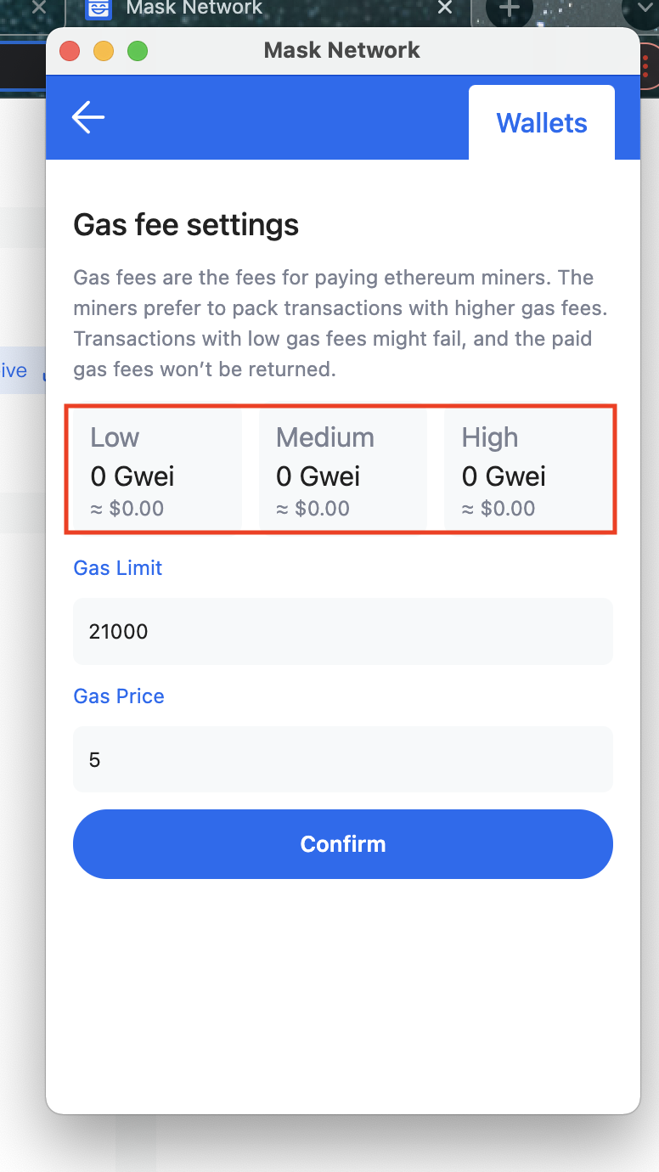The width and height of the screenshot is (659, 1172).
Task: Click the Mask Network favicon in browser tab
Action: (x=99, y=8)
